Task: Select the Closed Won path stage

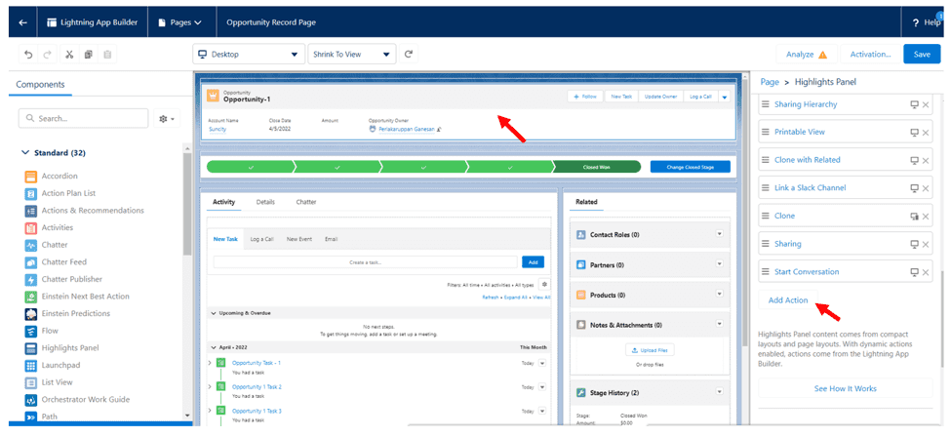Action: click(597, 167)
